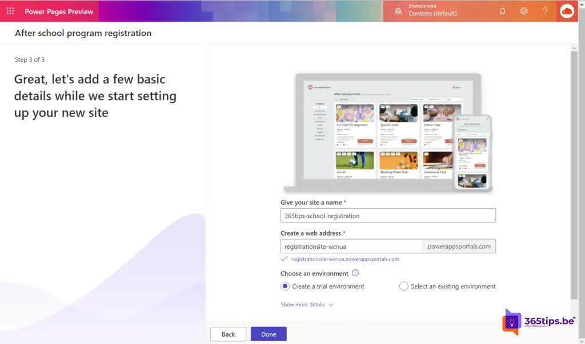Click the 365tips.be logo badge

[539, 322]
